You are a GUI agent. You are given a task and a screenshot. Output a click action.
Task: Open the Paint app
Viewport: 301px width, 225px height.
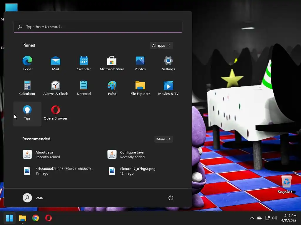click(x=112, y=88)
